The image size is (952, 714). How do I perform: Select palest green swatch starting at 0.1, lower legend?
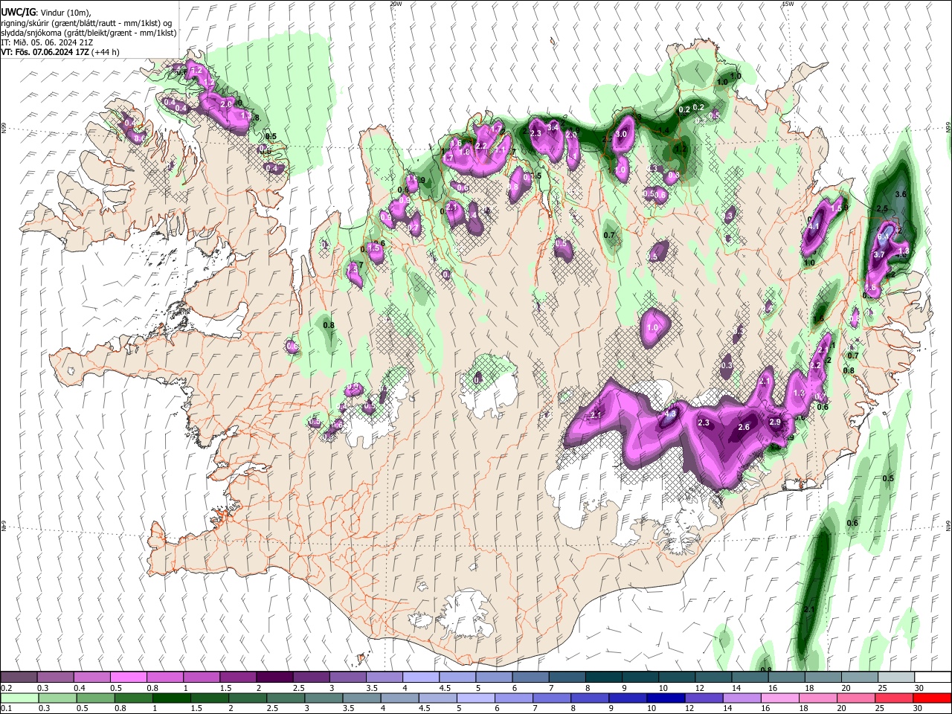(19, 698)
